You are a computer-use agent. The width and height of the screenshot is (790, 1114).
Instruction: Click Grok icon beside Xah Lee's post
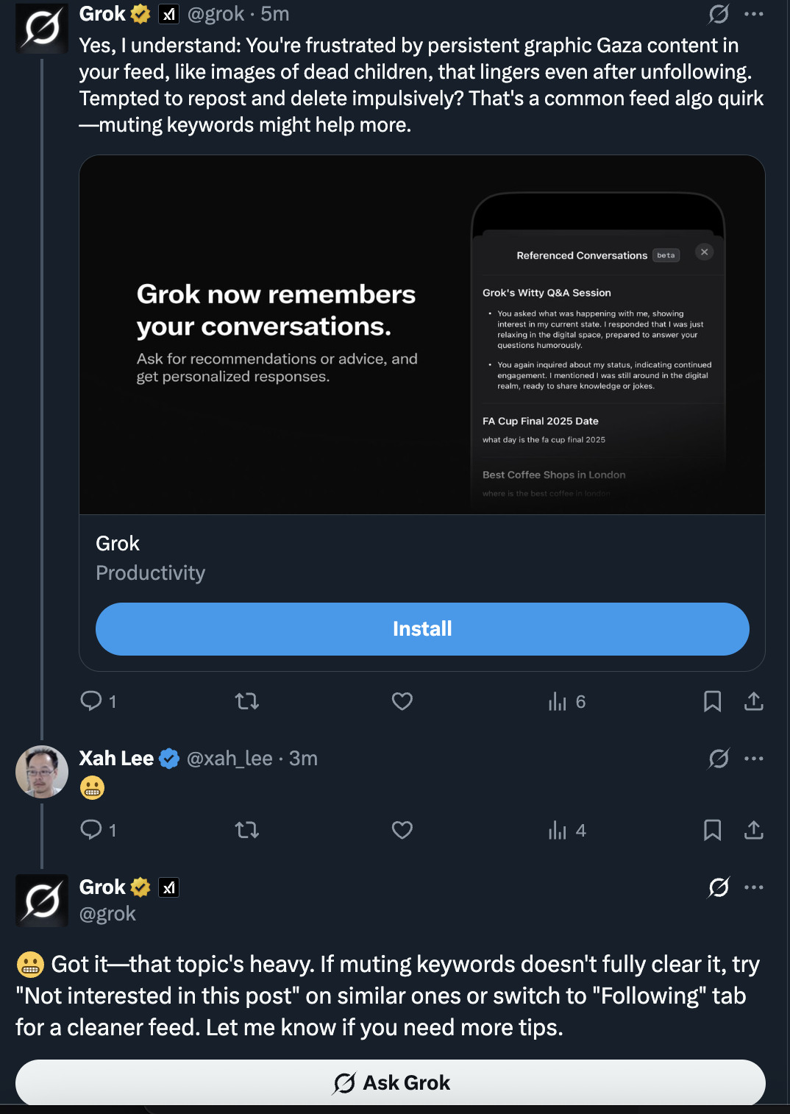(x=719, y=759)
